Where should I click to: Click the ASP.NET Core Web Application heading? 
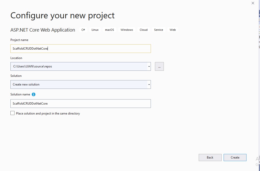point(43,30)
